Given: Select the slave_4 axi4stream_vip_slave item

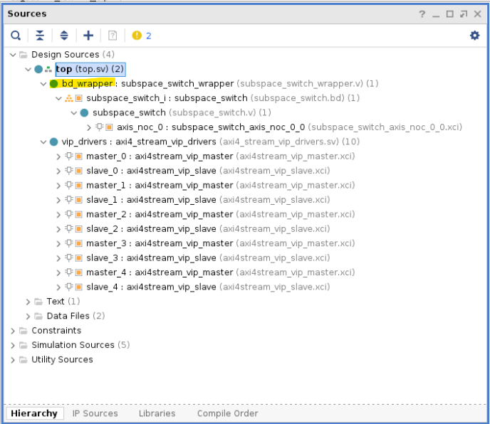Looking at the screenshot, I should coord(150,287).
